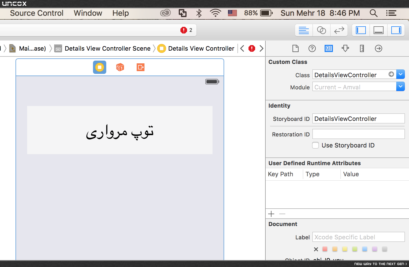This screenshot has width=409, height=267.
Task: Click the Persian text label on canvas
Action: tap(120, 130)
